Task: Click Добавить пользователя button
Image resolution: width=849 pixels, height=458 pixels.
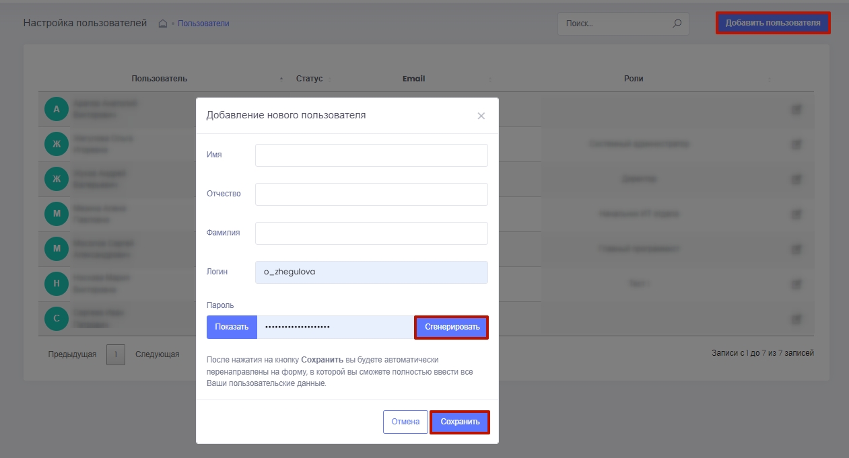Action: (772, 23)
